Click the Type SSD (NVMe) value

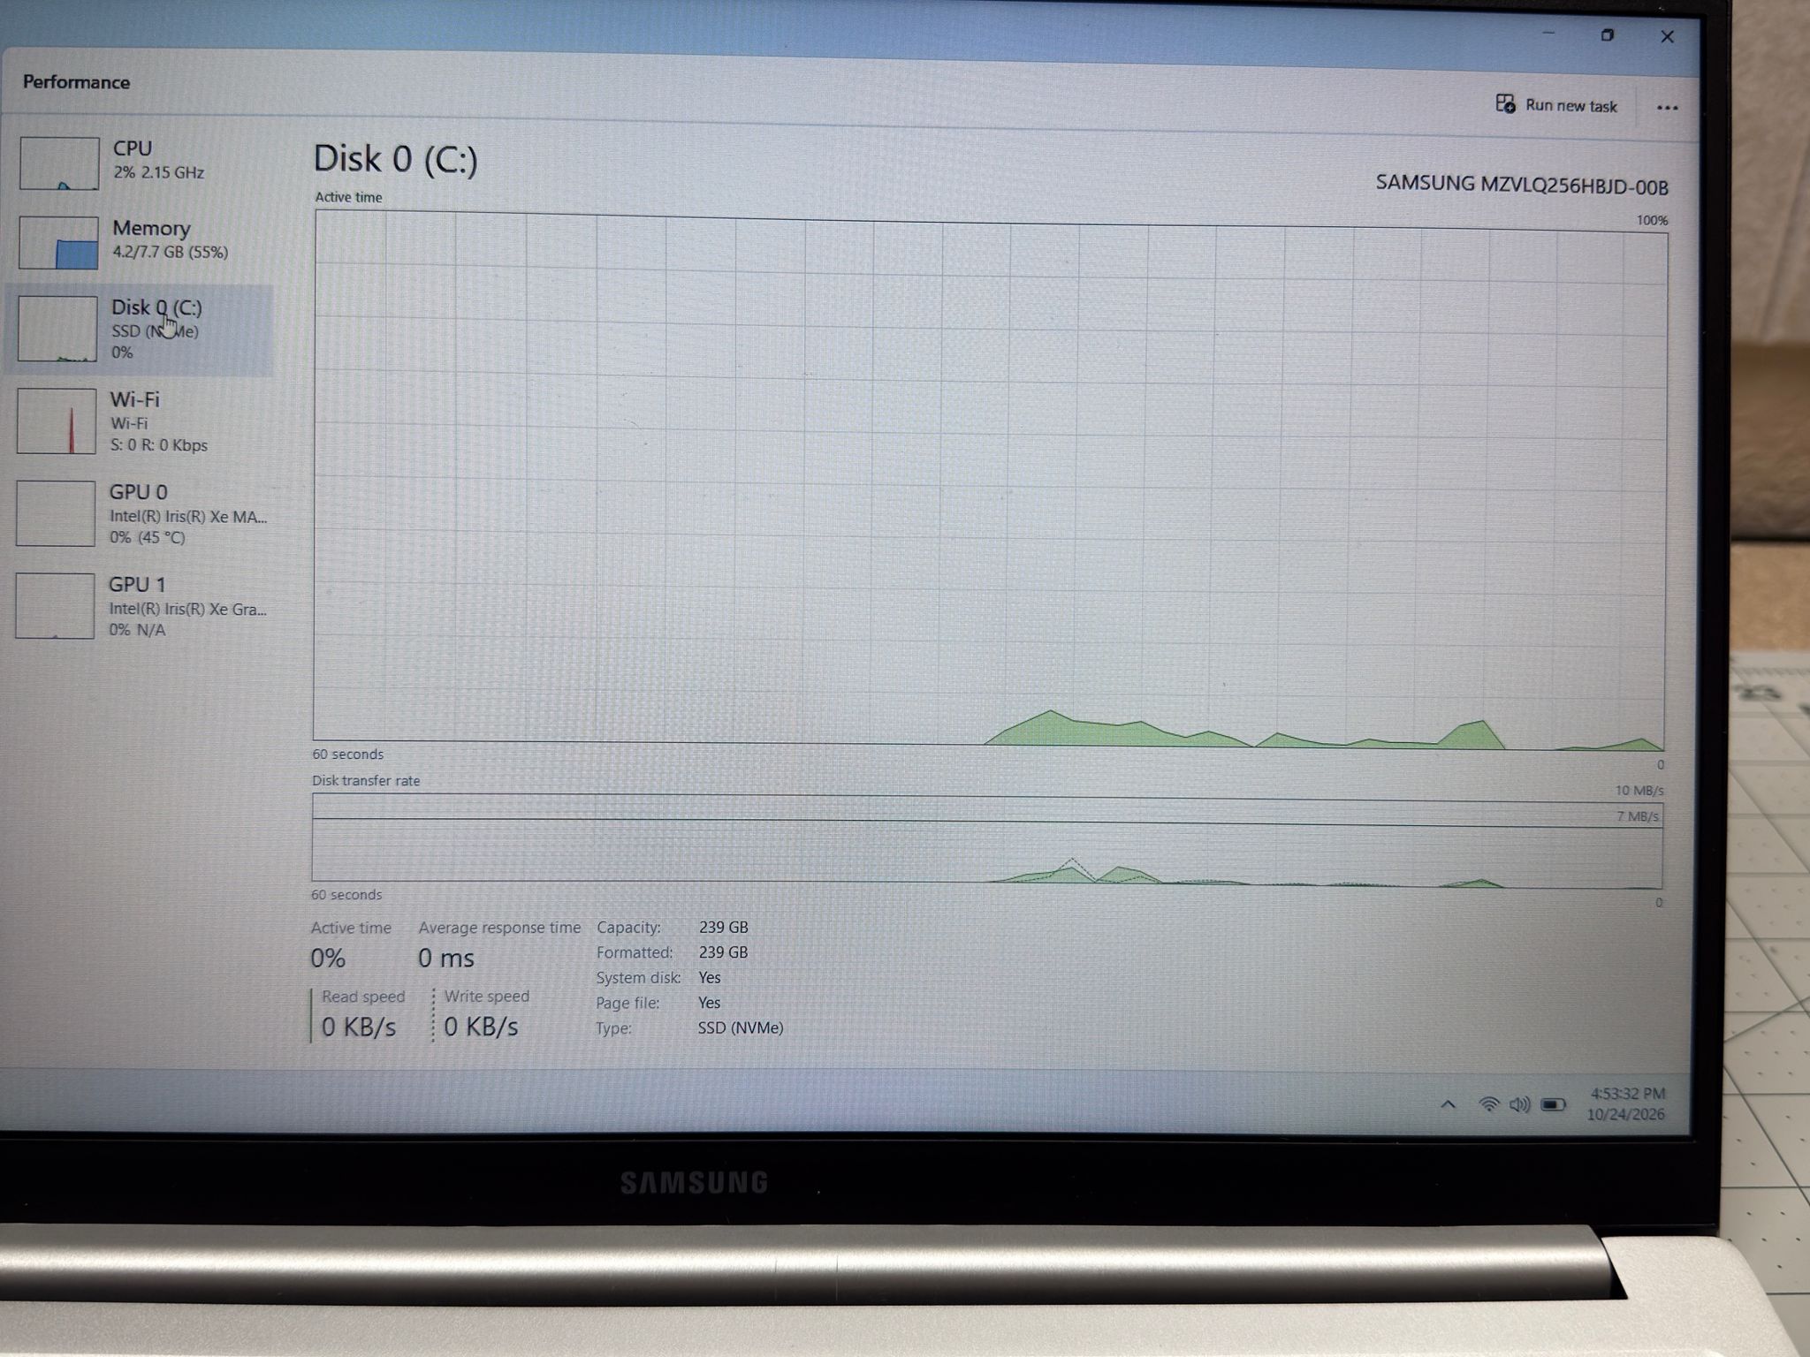[x=741, y=1027]
